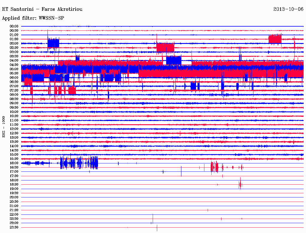Click the 14:00 time label
Viewport: 306px width, 233px height.
tap(14, 146)
